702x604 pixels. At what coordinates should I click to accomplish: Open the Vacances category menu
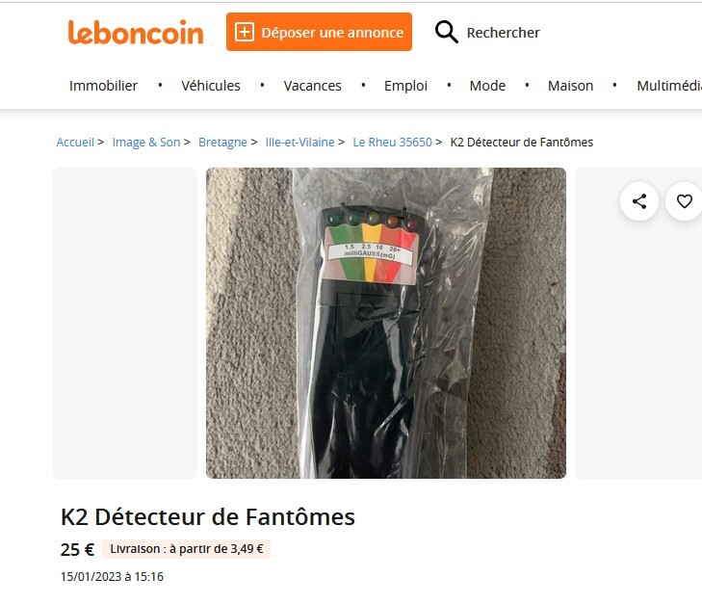click(313, 86)
